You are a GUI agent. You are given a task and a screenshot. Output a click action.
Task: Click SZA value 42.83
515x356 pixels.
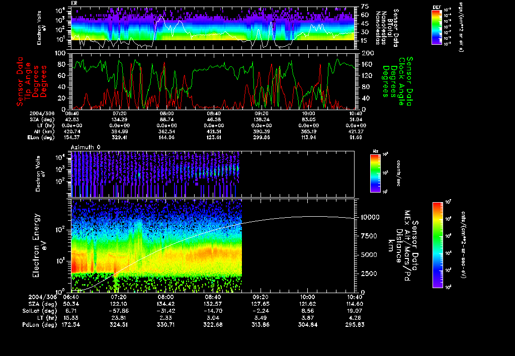pos(72,120)
